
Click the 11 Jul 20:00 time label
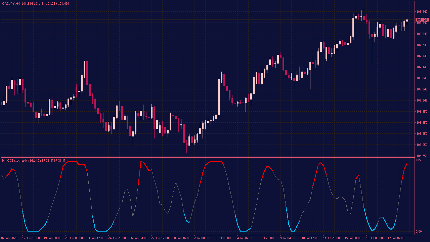(332, 238)
